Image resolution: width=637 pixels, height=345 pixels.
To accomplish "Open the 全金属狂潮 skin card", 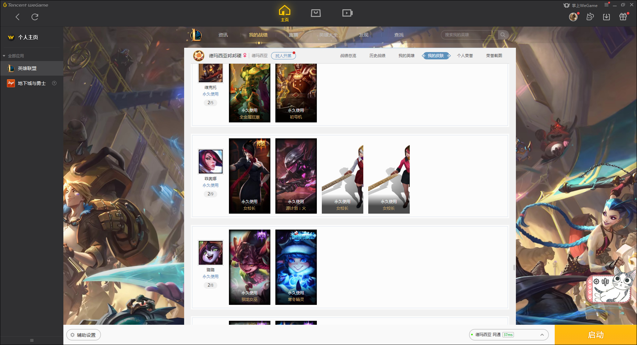I will pyautogui.click(x=249, y=93).
